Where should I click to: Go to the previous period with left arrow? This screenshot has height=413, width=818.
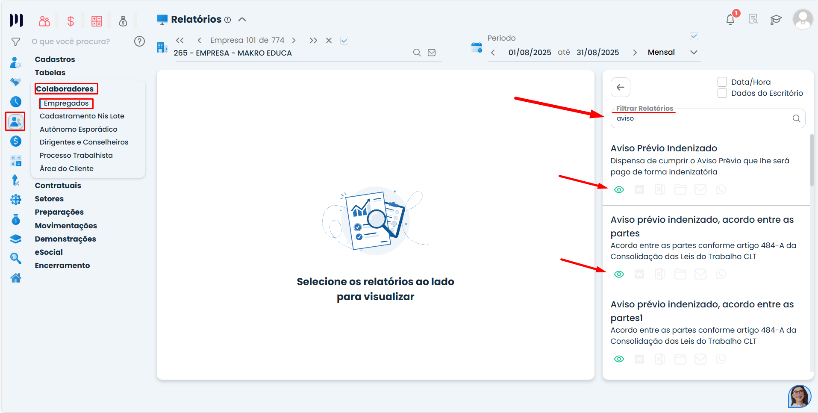(x=493, y=53)
